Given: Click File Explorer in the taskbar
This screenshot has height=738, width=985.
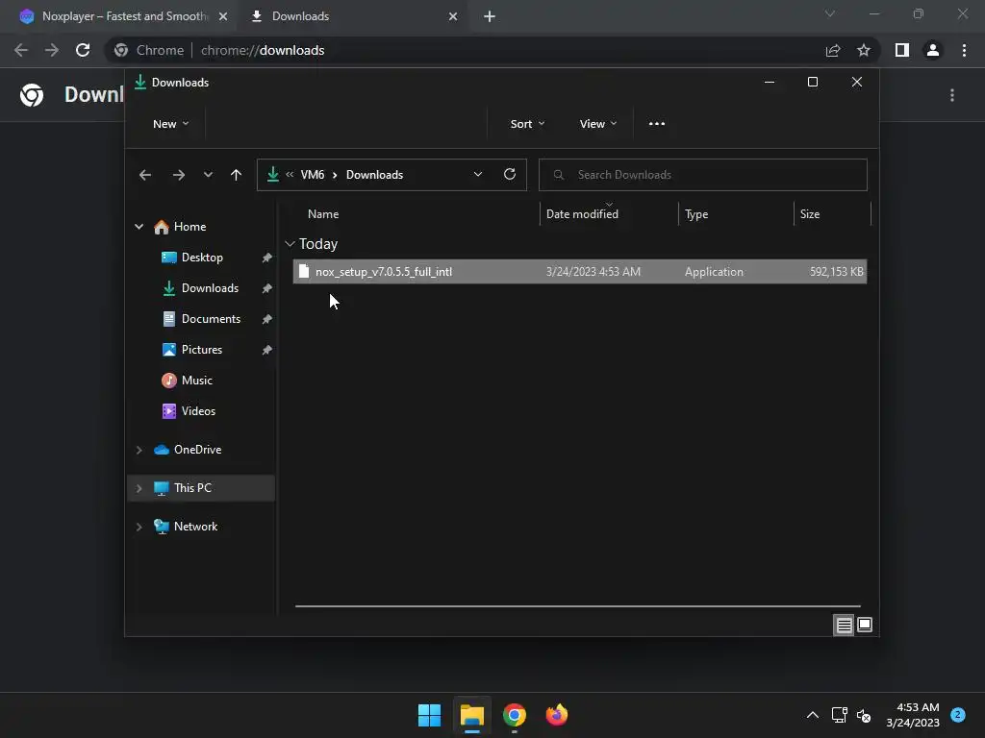Looking at the screenshot, I should pyautogui.click(x=471, y=715).
